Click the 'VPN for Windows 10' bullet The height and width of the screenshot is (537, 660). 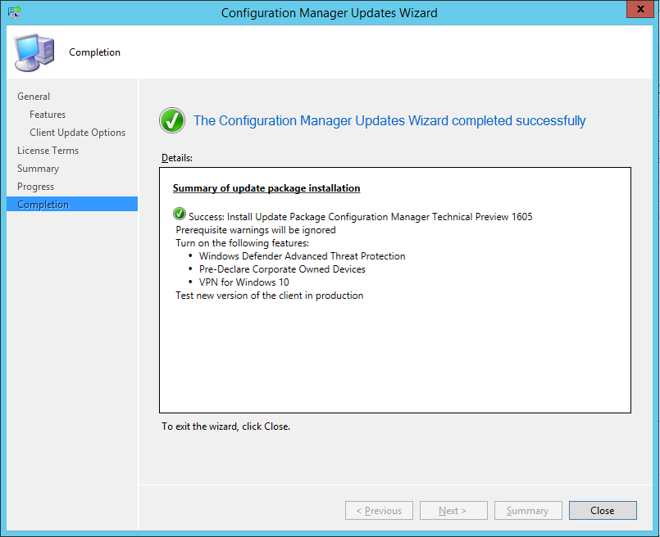(244, 282)
